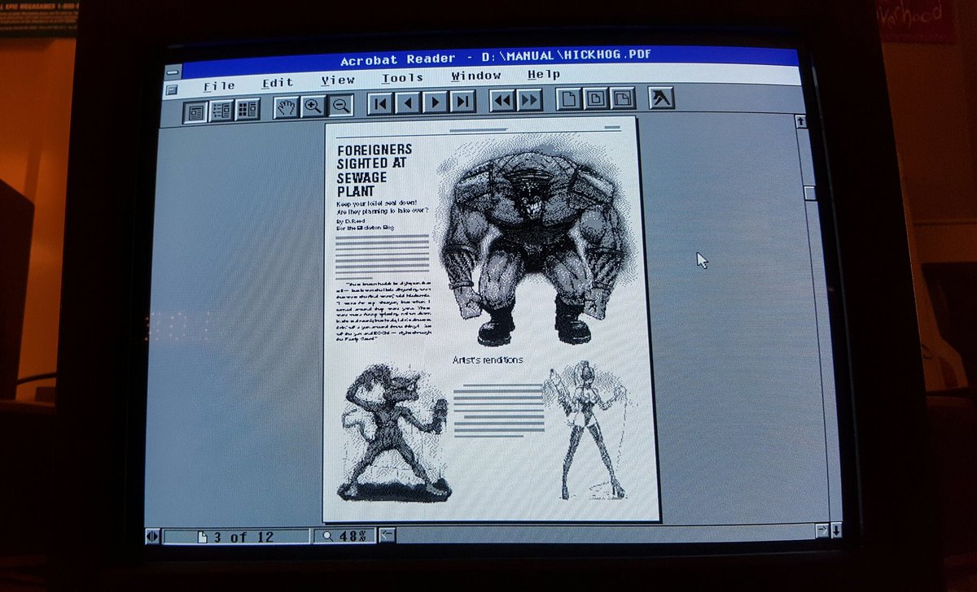Click the vertical scrollbar down arrow
Viewport: 977px width, 592px height.
click(x=836, y=531)
